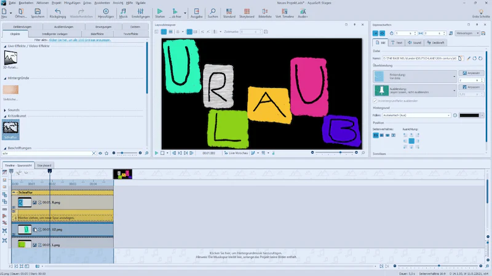Image resolution: width=492 pixels, height=276 pixels.
Task: Open the Füllen Automatisch dropdown
Action: [416, 116]
